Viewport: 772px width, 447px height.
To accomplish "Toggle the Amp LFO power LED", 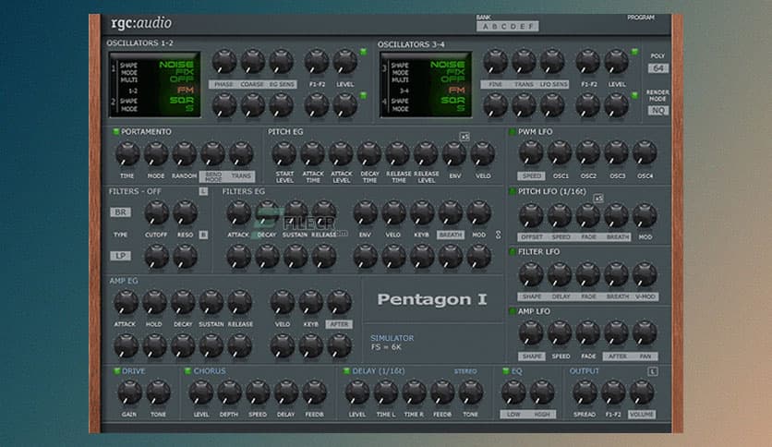I will click(x=512, y=311).
